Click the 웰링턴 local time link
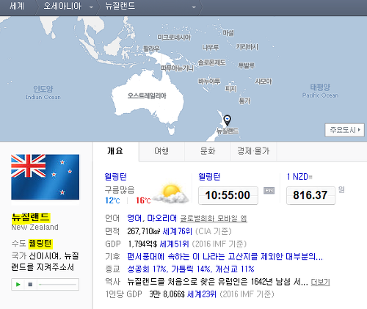This screenshot has height=309, width=367. click(209, 177)
